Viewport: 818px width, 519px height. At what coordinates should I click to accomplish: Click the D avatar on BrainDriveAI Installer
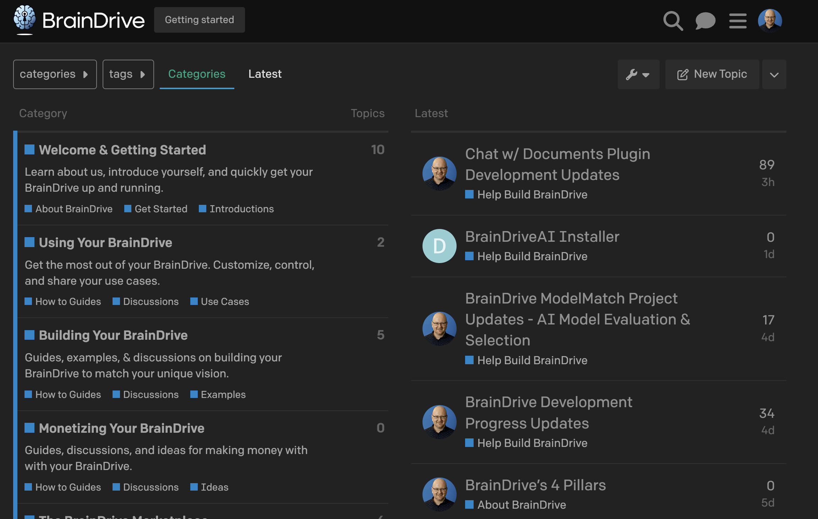pos(439,246)
